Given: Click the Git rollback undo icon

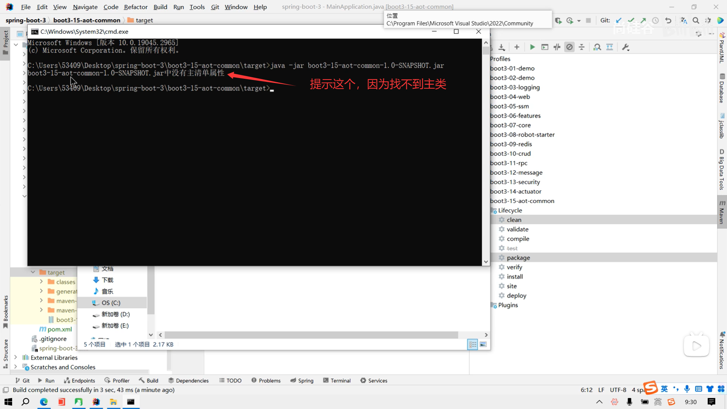Looking at the screenshot, I should pyautogui.click(x=668, y=20).
